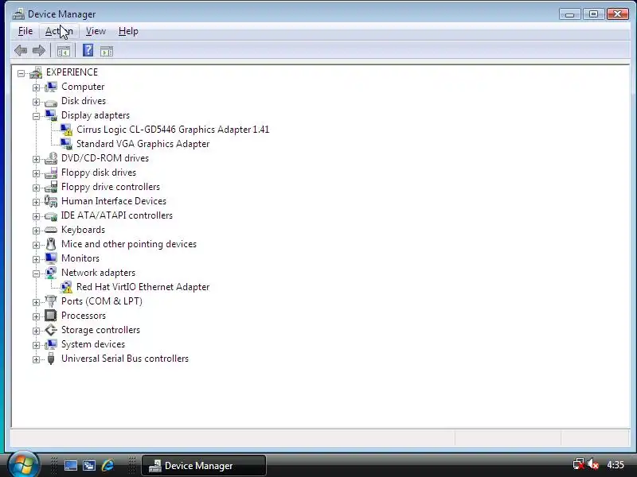The image size is (637, 477).
Task: Select "Cirrus Logic CL-GD5446 Graphics Adapter 1.41"
Action: (173, 130)
